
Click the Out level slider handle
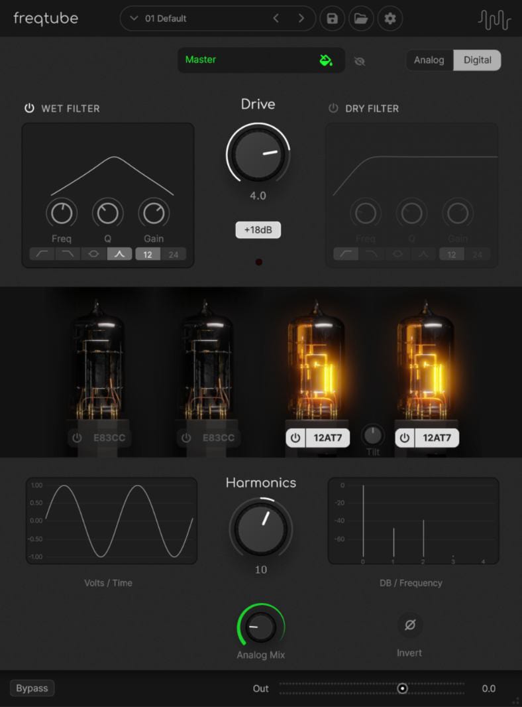402,688
